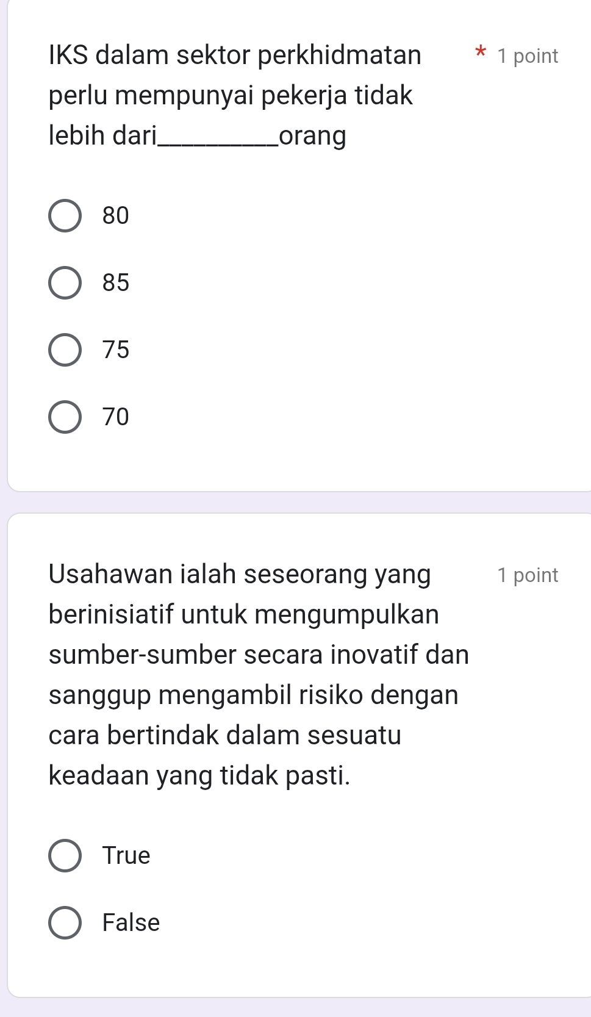Click the IKS question's "1 point" label
This screenshot has width=591, height=1017.
tap(528, 56)
